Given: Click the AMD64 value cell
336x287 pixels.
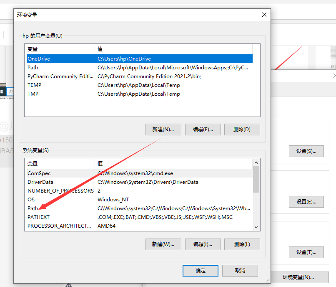Looking at the screenshot, I should (x=106, y=226).
